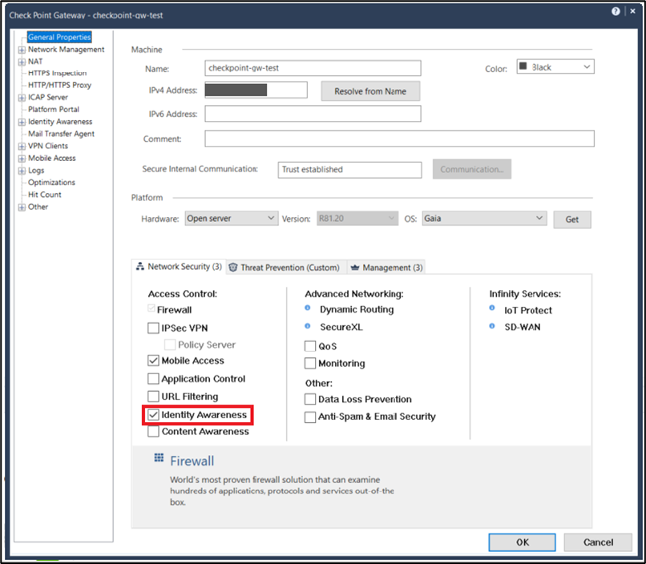Image resolution: width=646 pixels, height=564 pixels.
Task: Enable the IPSec VPN checkbox
Action: pos(154,328)
